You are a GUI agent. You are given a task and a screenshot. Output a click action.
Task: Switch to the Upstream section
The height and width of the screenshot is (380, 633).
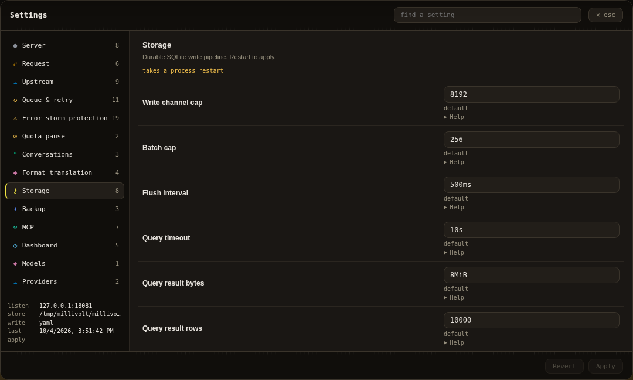point(64,82)
